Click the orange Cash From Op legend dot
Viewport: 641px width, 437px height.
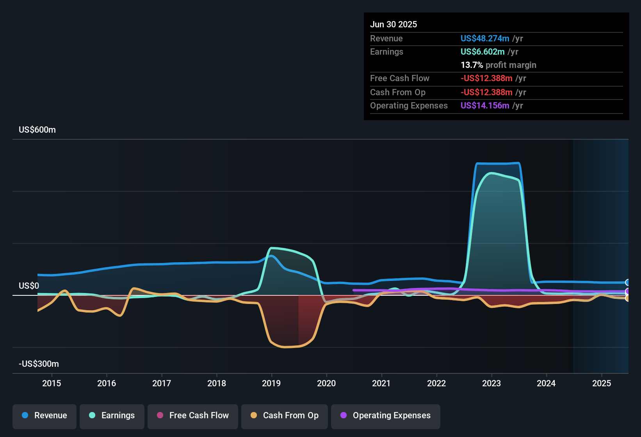point(254,416)
